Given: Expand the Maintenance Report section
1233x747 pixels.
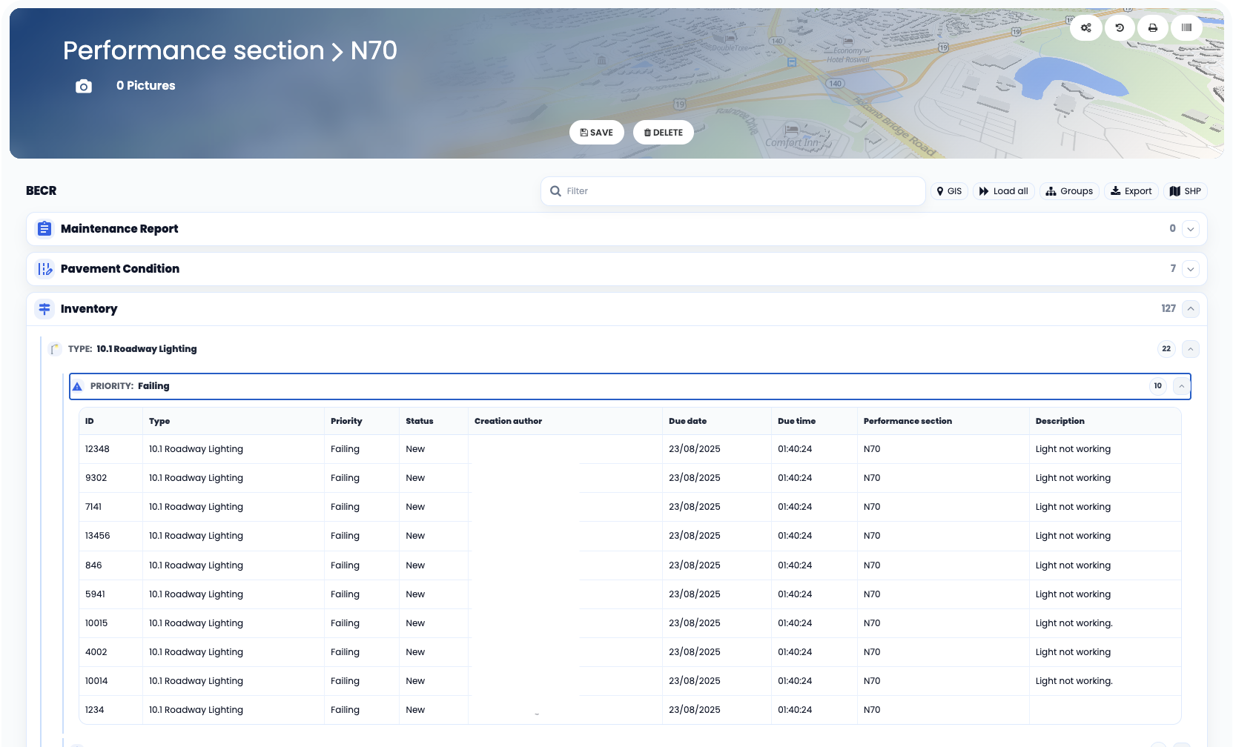Looking at the screenshot, I should pos(1191,229).
